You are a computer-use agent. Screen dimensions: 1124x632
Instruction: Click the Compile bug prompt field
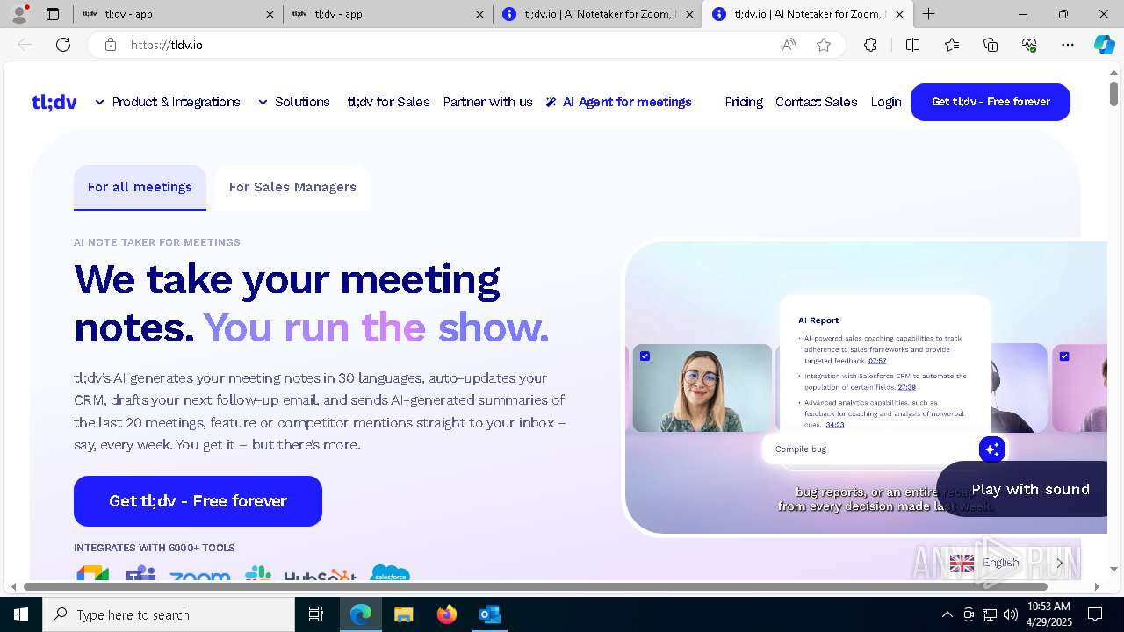[x=869, y=449]
